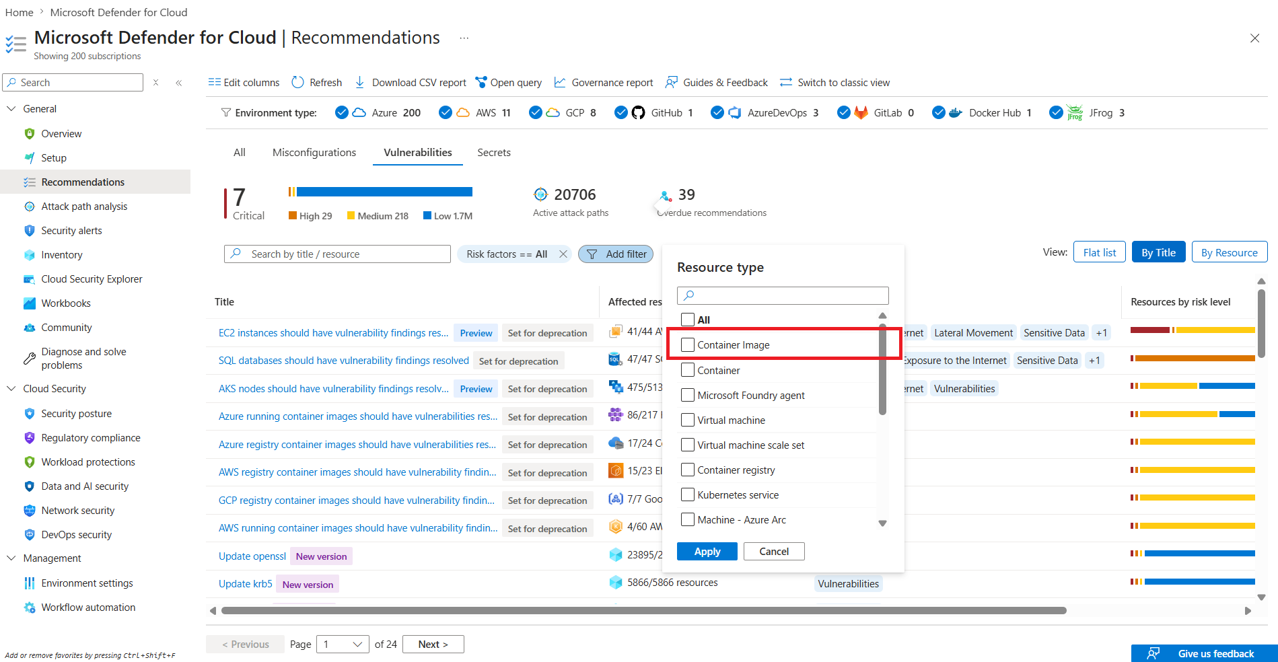Open Workflow automation gear icon

click(x=29, y=607)
